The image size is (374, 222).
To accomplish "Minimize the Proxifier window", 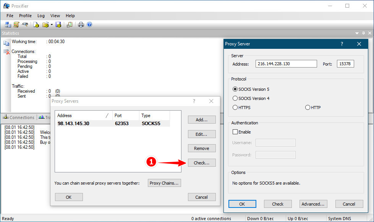I will 330,6.
